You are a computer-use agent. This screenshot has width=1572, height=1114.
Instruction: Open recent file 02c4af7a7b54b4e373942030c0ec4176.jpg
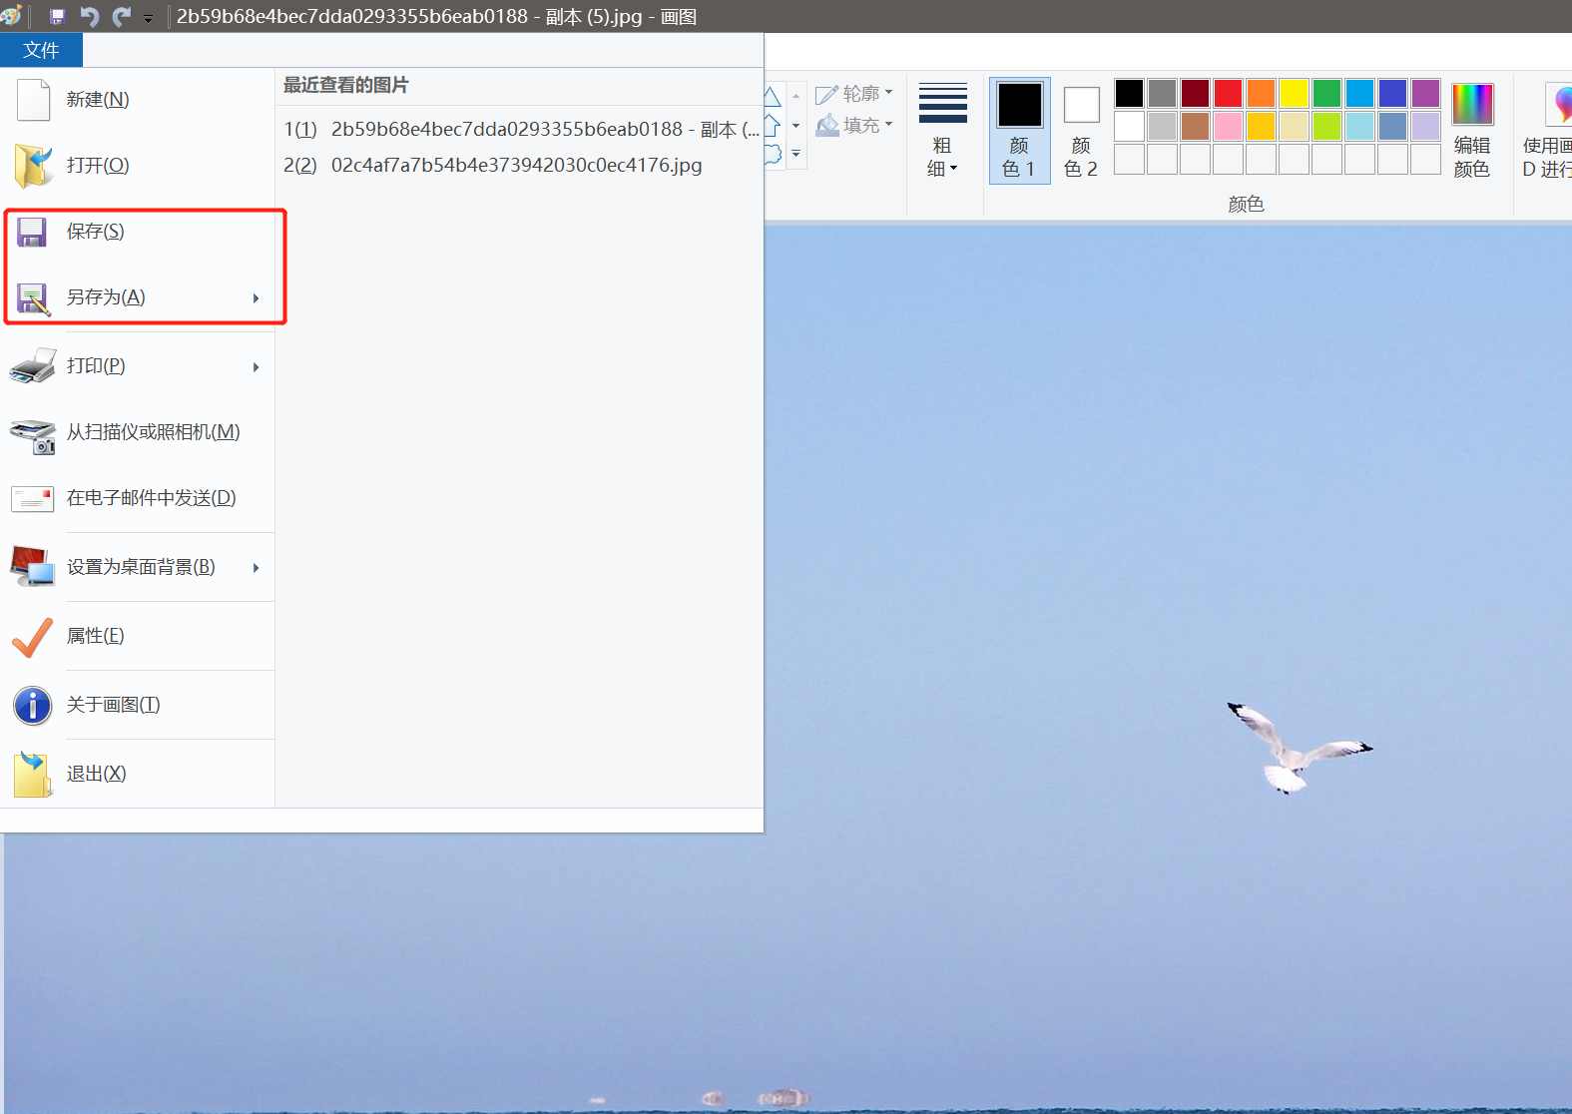(516, 166)
